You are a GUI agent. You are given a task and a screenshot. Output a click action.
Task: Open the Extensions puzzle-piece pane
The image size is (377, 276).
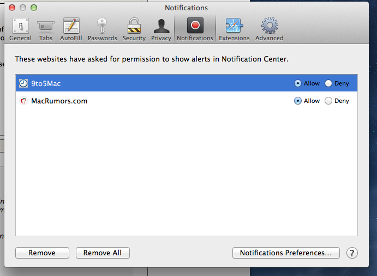(x=234, y=29)
